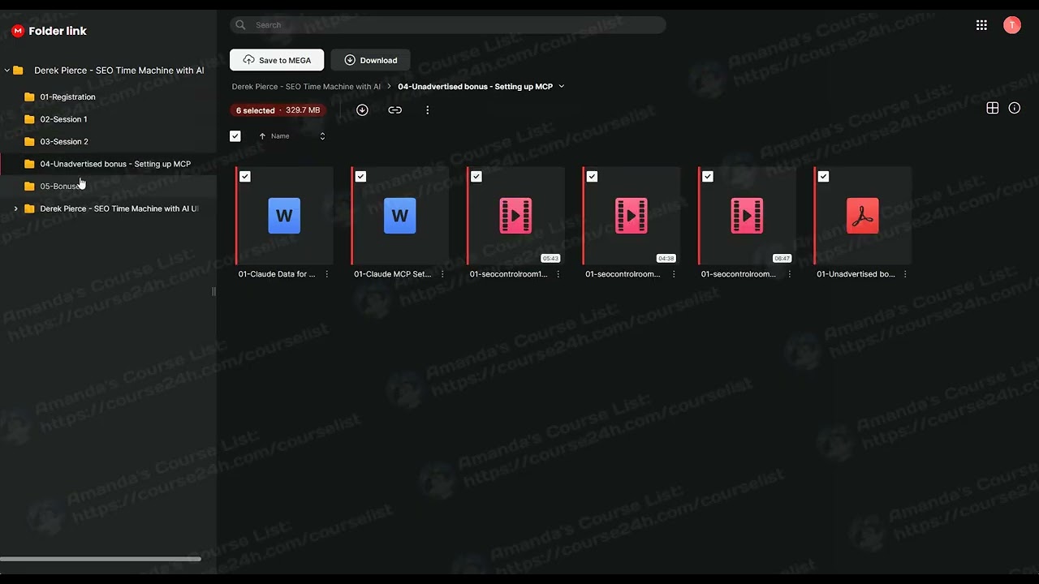
Task: Uncheck checkbox on the 06:47 video
Action: click(708, 176)
